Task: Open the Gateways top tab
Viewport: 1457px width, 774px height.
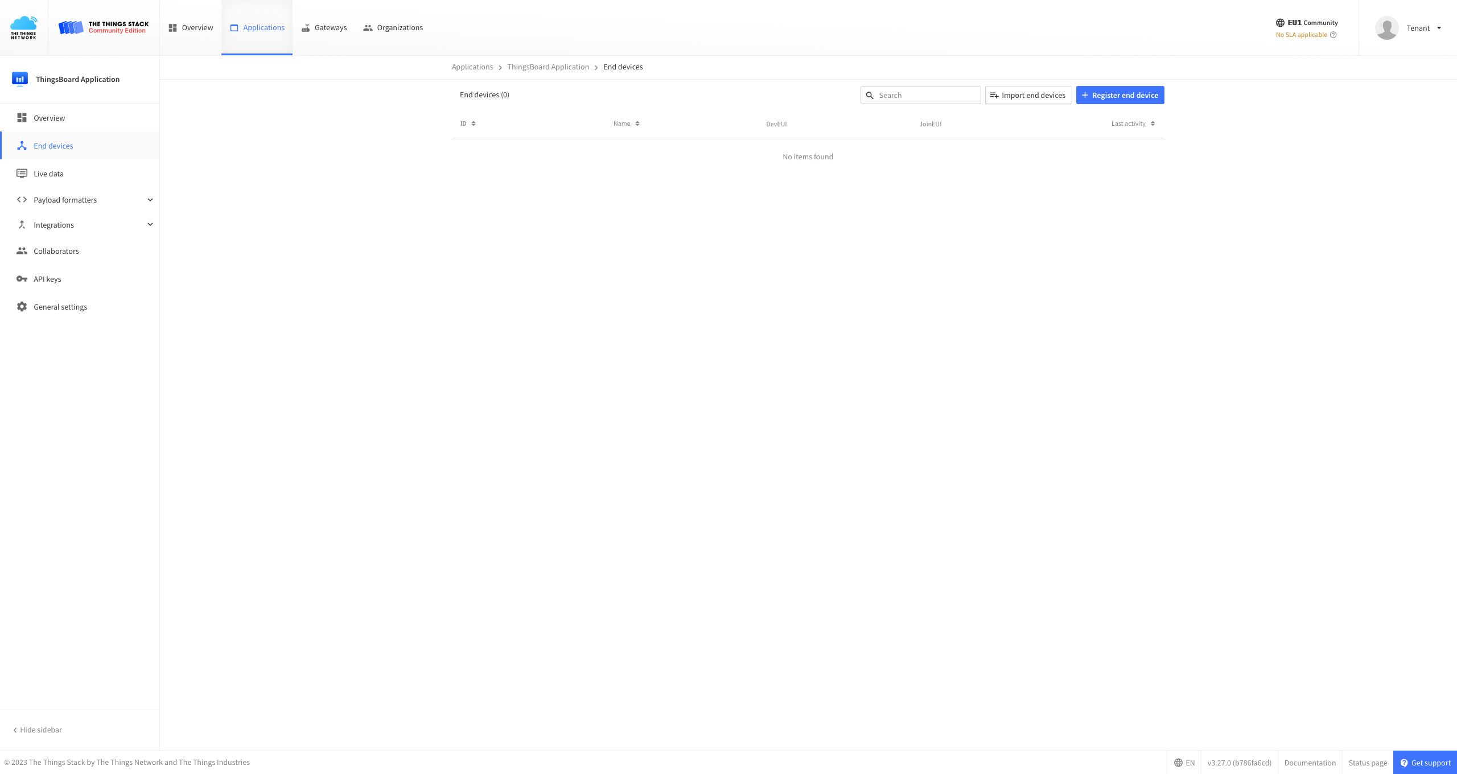Action: 324,28
